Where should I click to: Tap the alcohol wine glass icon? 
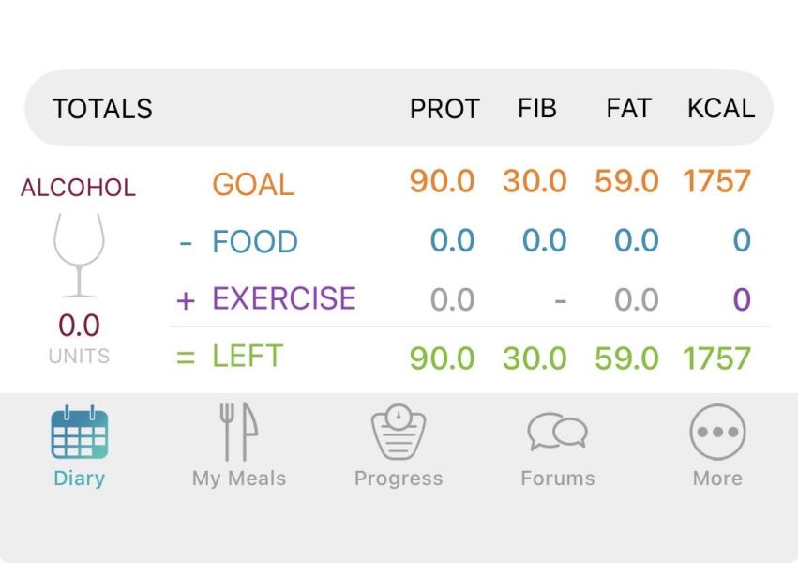79,253
